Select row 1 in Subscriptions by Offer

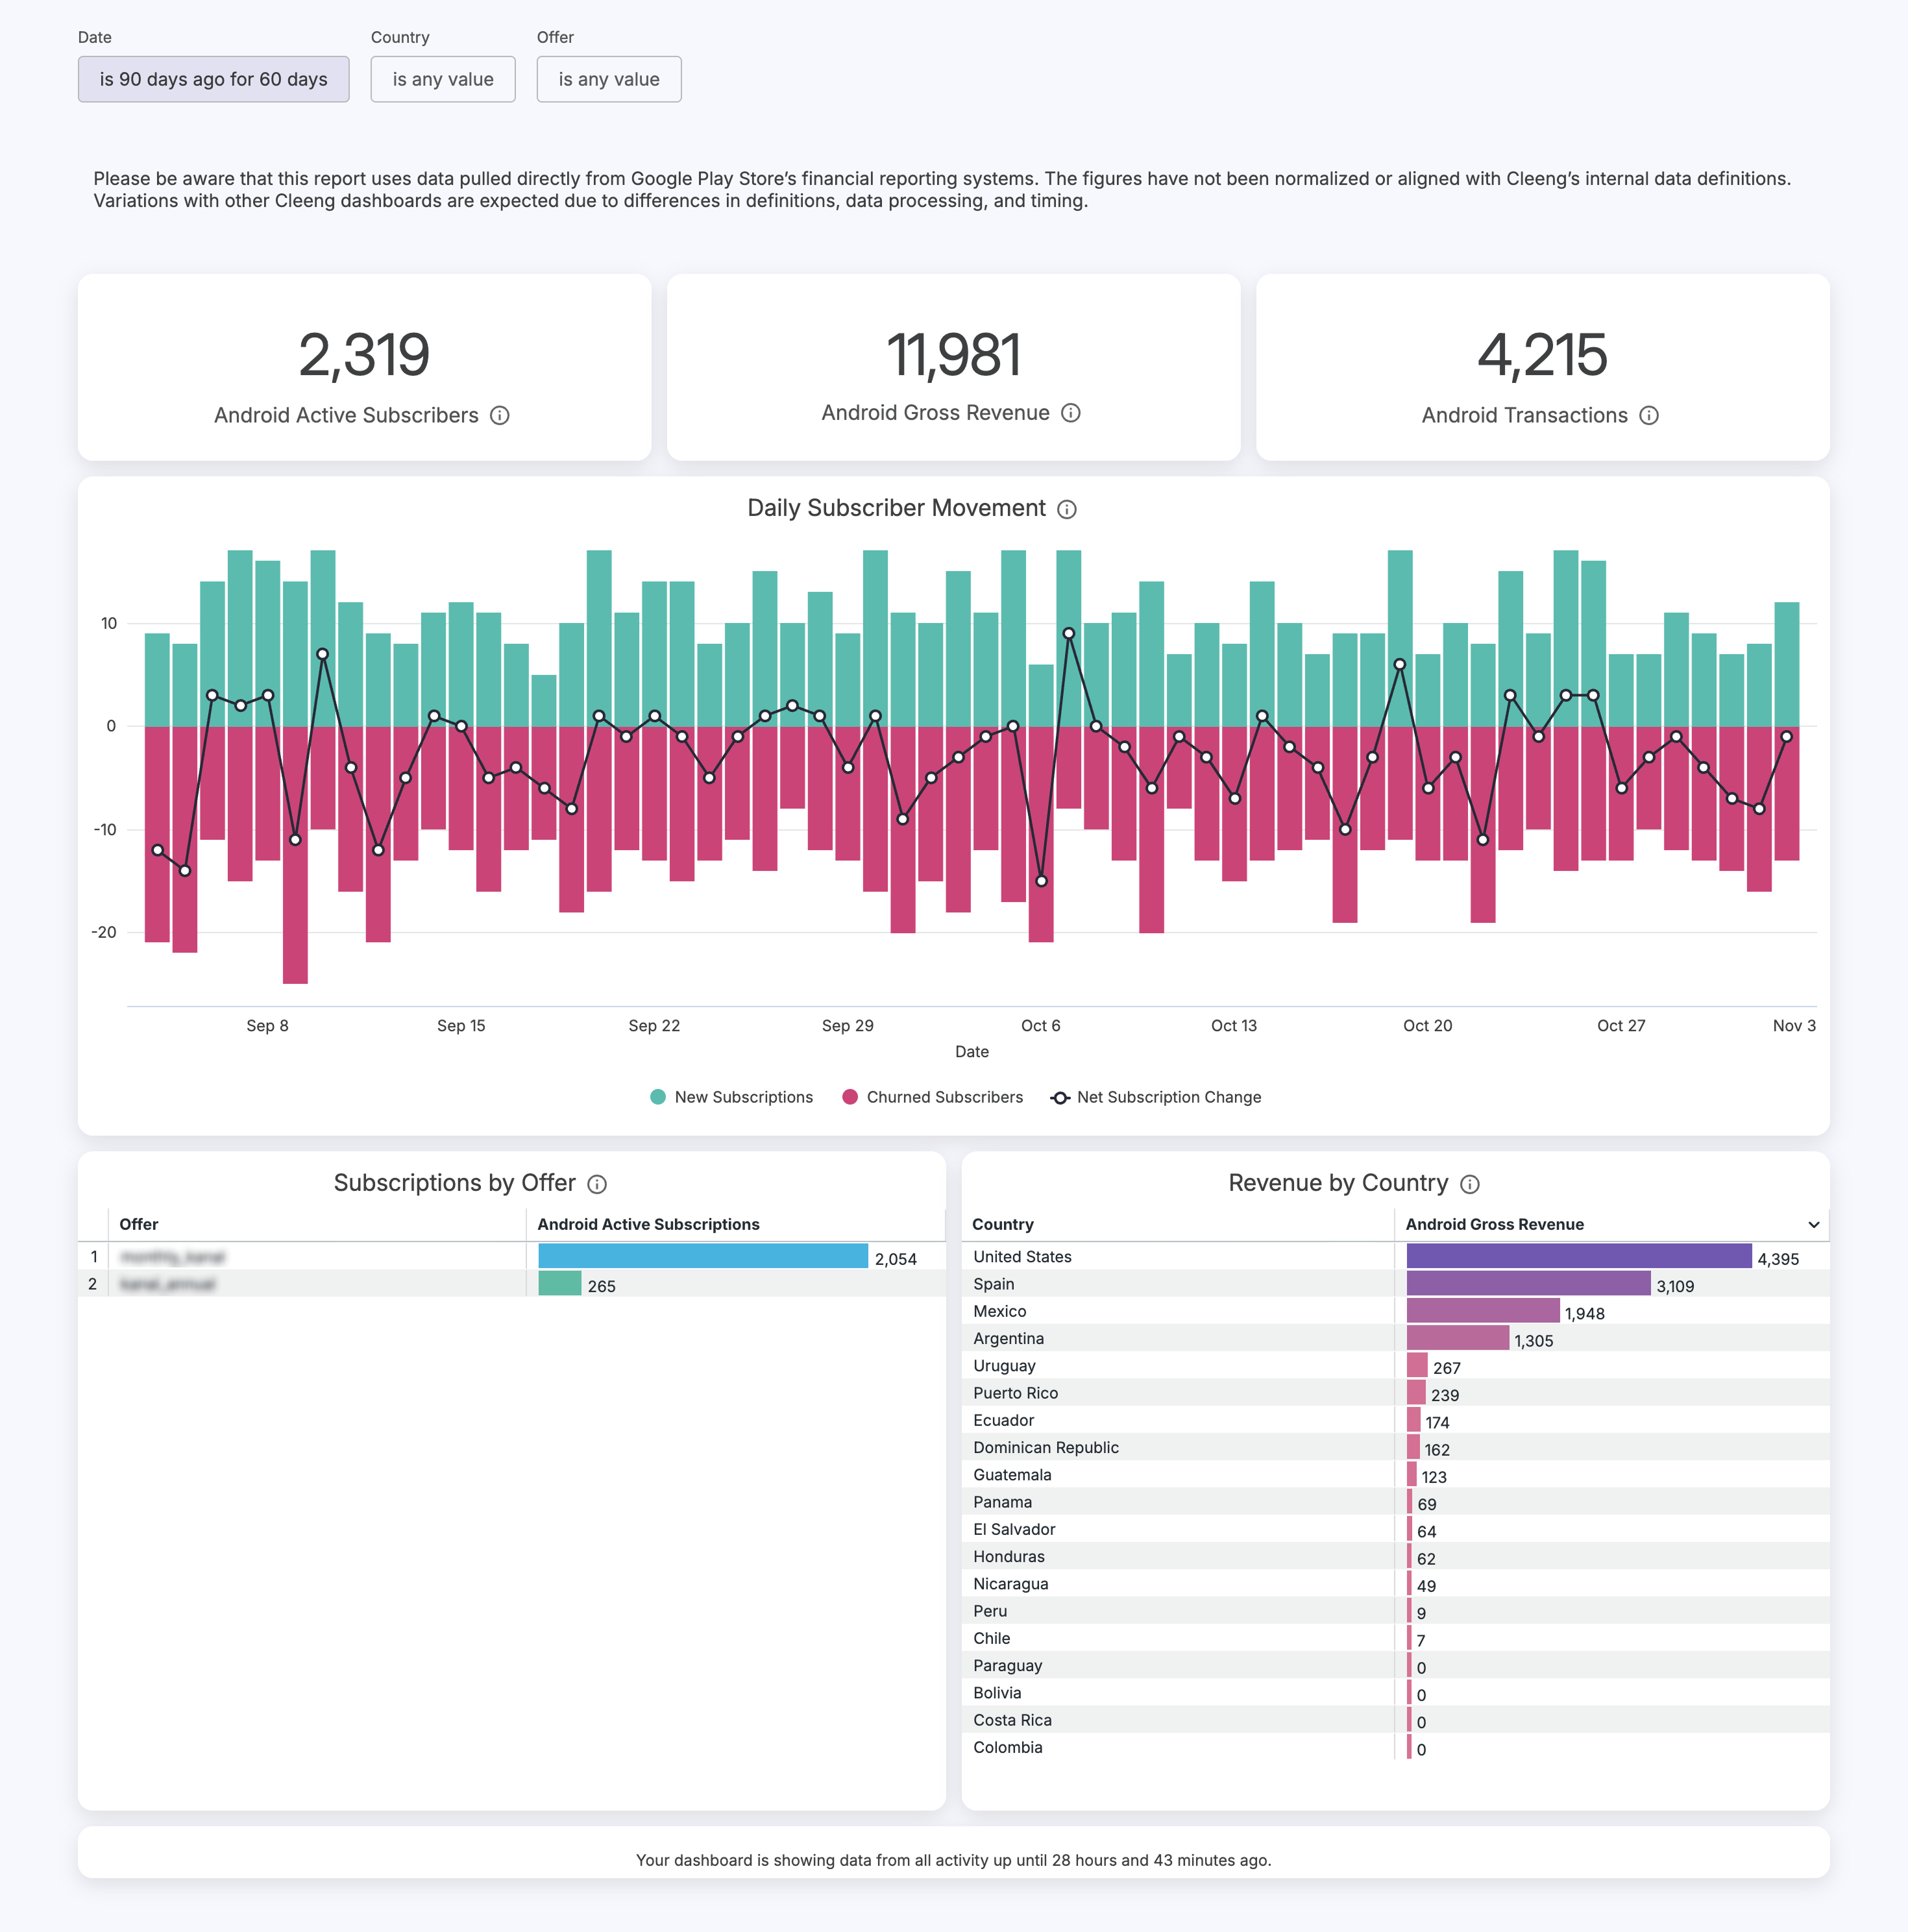[512, 1256]
